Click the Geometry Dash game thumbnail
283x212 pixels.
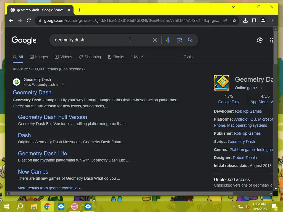pyautogui.click(x=222, y=83)
